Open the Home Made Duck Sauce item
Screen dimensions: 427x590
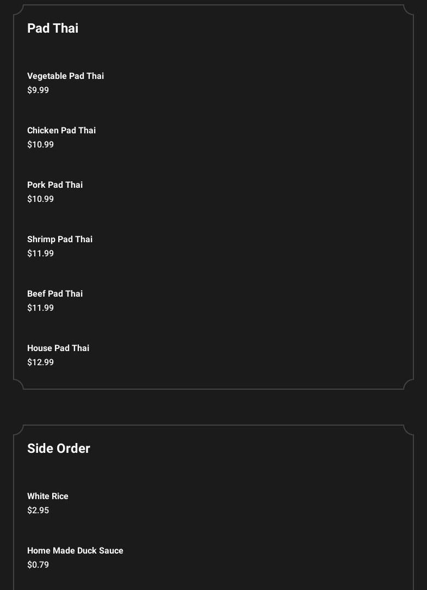[75, 551]
